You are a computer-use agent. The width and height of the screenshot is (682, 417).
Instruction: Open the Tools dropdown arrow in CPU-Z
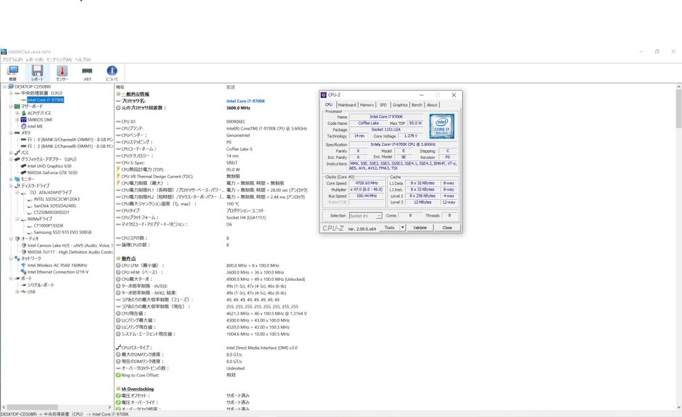[x=403, y=228]
